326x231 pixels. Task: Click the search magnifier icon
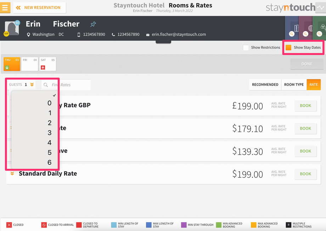(46, 85)
